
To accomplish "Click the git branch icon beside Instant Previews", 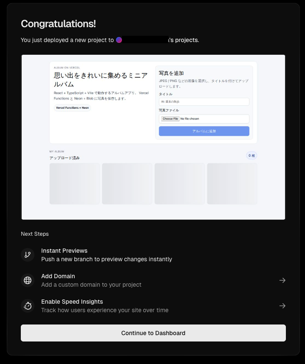I will 28,254.
